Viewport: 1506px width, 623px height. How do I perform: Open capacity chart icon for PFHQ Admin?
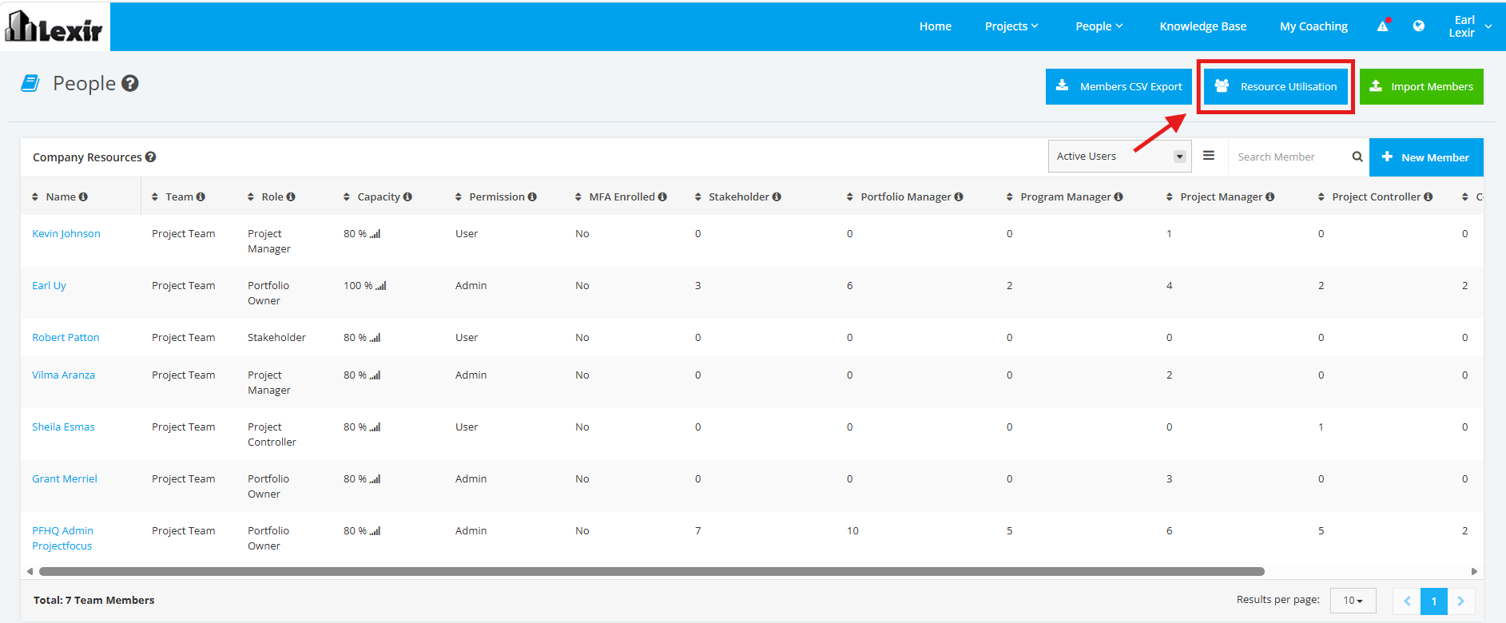coord(375,531)
